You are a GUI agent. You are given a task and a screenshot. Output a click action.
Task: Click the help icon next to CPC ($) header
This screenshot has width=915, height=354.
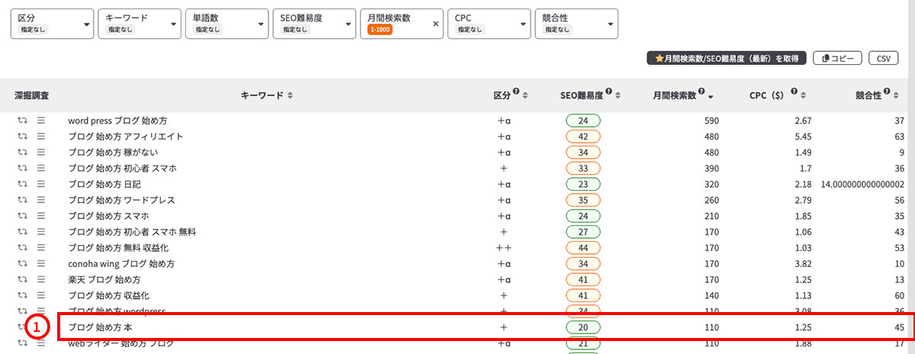pyautogui.click(x=794, y=92)
